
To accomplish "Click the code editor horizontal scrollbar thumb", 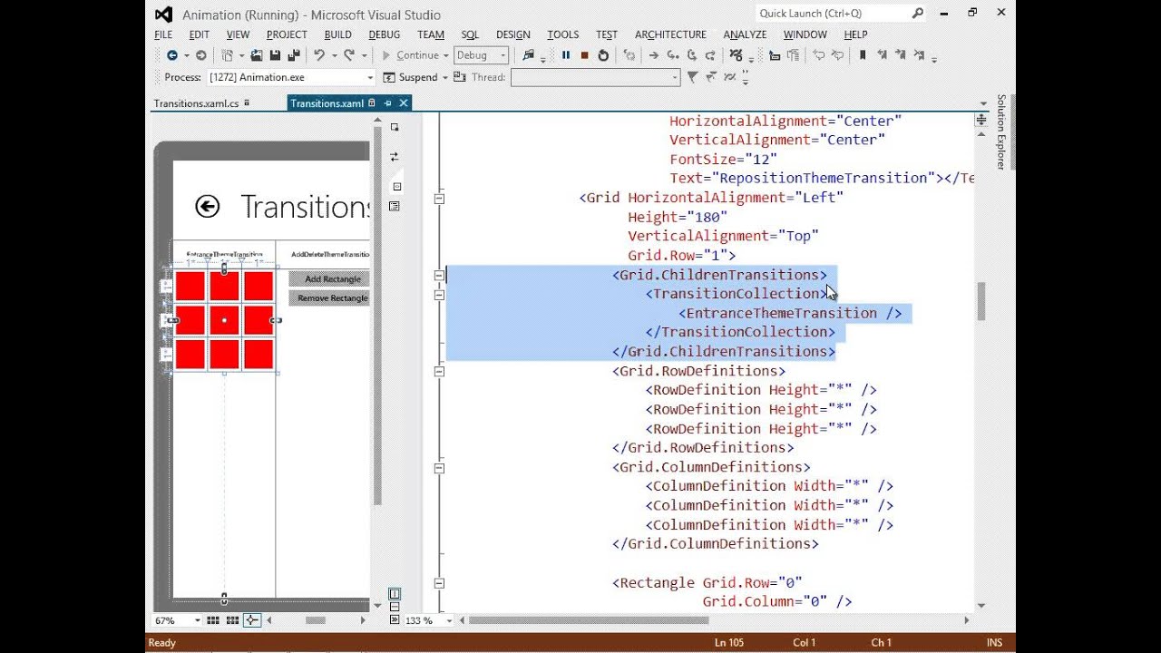I will point(589,620).
